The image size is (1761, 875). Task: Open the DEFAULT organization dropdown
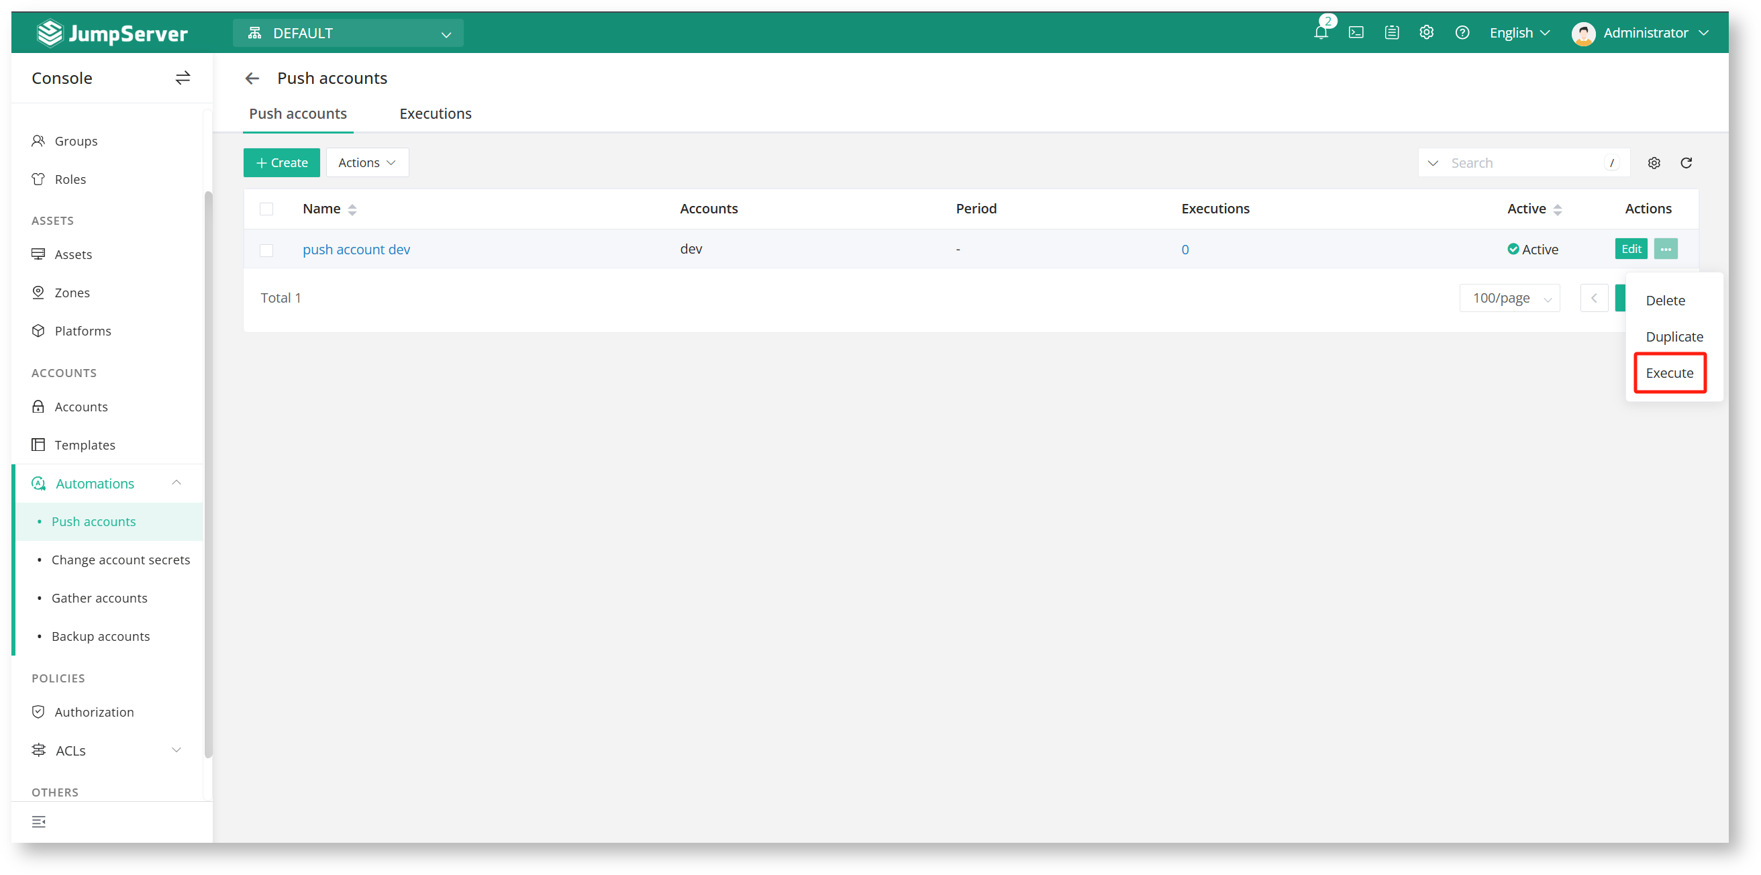click(348, 33)
